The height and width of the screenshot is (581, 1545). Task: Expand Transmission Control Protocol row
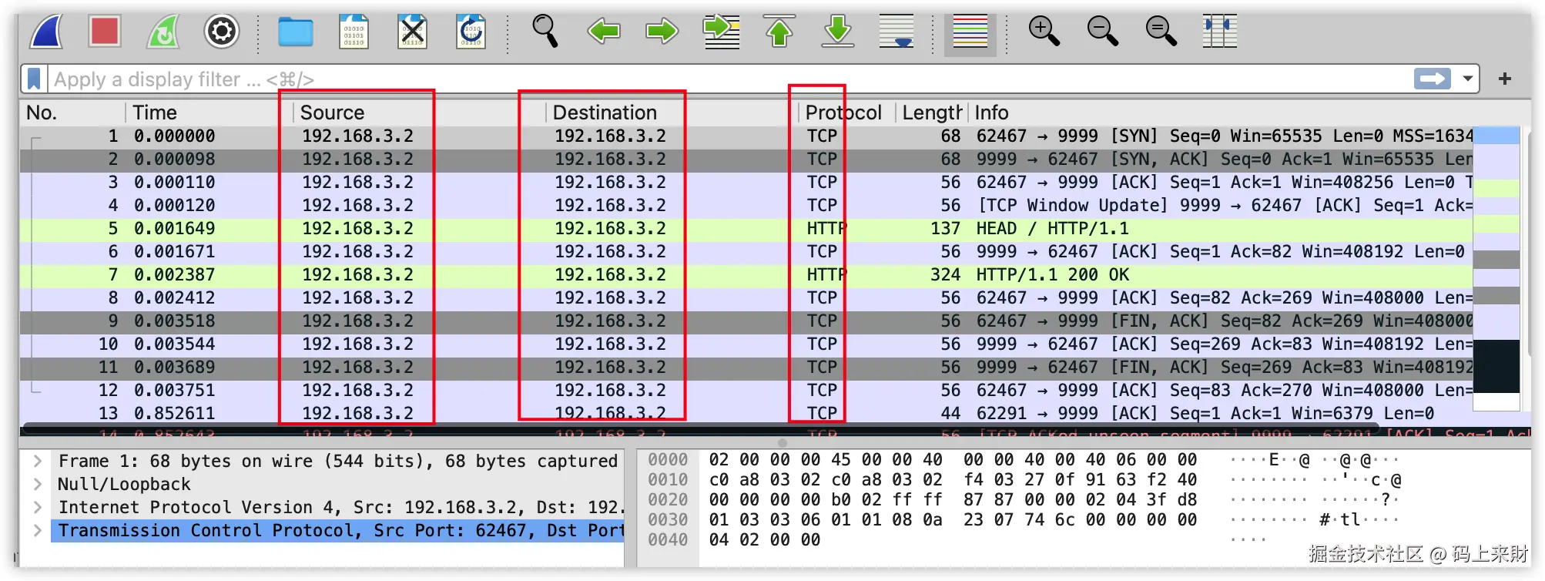(x=37, y=530)
